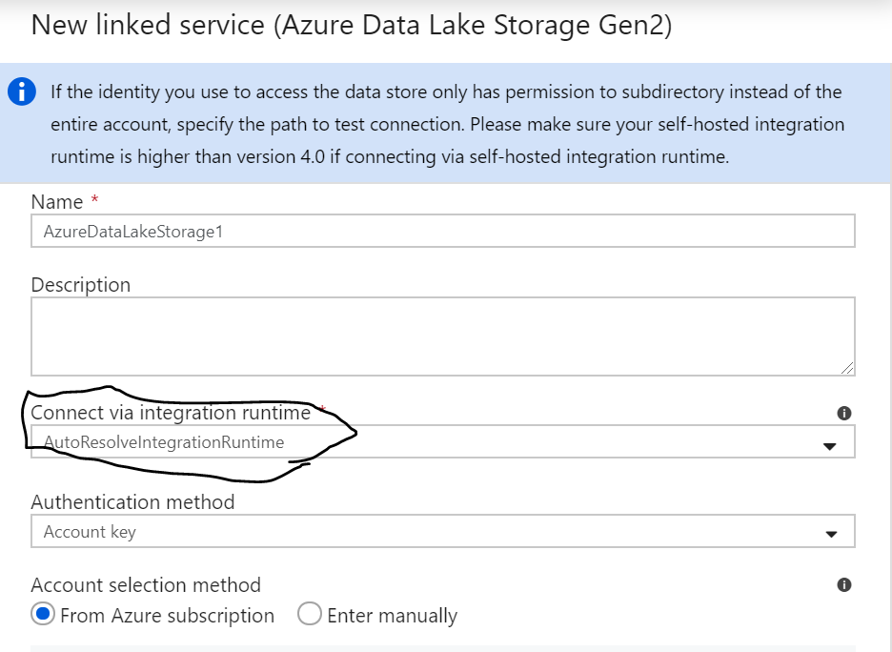Click inside the Name field showing AzureDataLakeStorage1
This screenshot has width=892, height=652.
pos(381,230)
